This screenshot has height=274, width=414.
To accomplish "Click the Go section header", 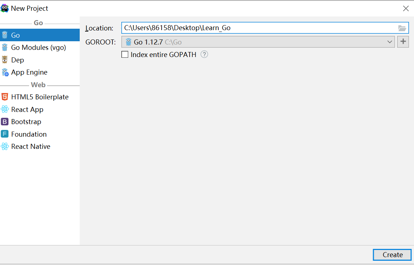I will 38,23.
